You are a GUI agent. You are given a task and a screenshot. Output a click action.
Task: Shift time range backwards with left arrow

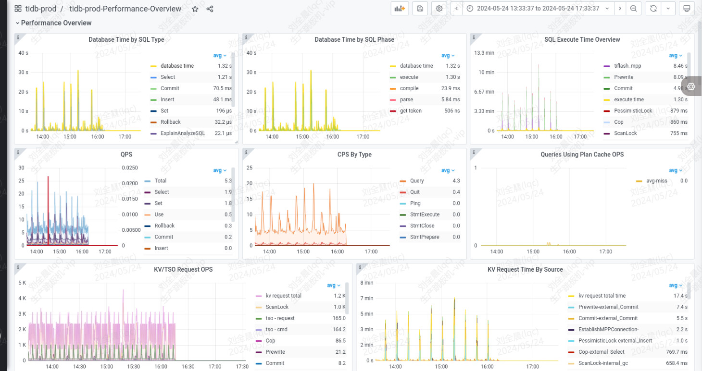[x=456, y=9]
